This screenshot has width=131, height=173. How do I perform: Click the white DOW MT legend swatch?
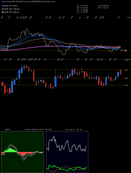[x=3, y=9]
